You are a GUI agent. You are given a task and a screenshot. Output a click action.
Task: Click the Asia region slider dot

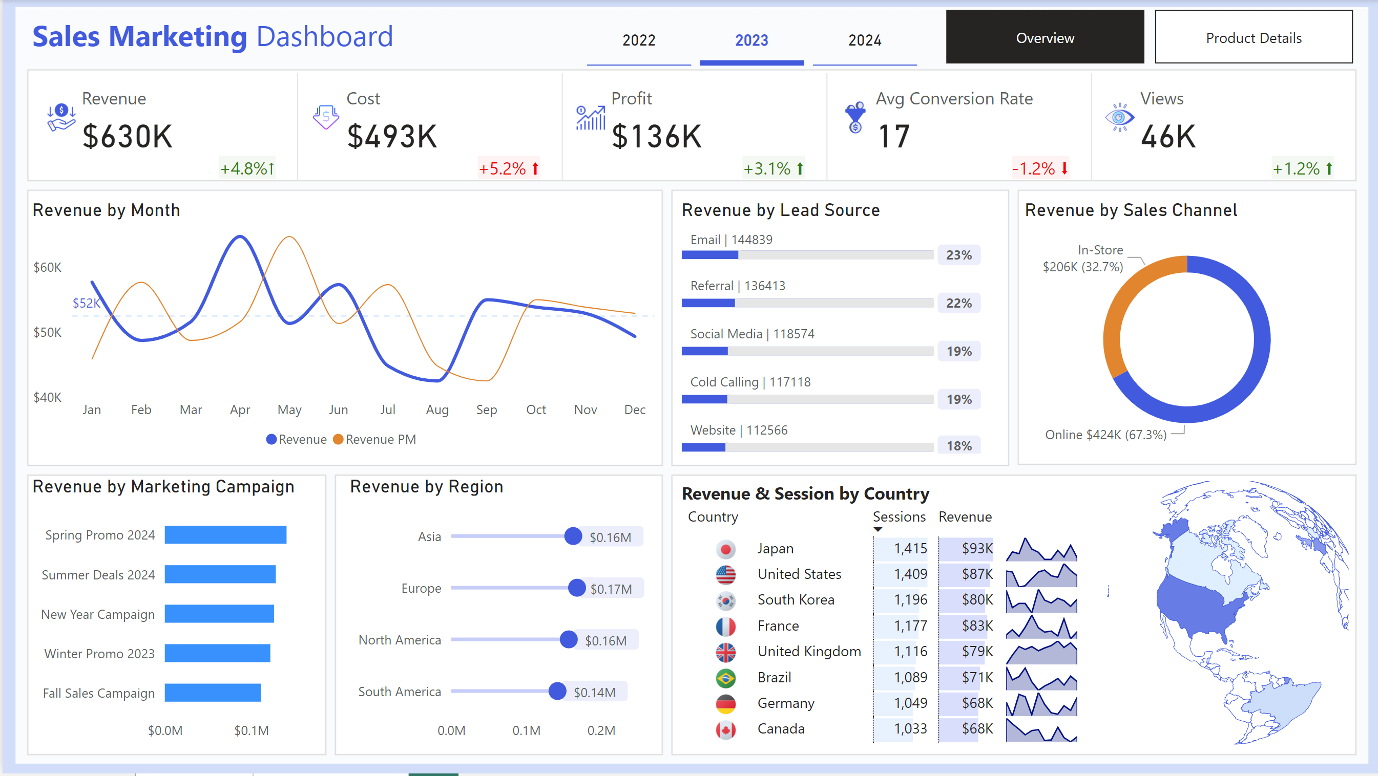pyautogui.click(x=573, y=536)
